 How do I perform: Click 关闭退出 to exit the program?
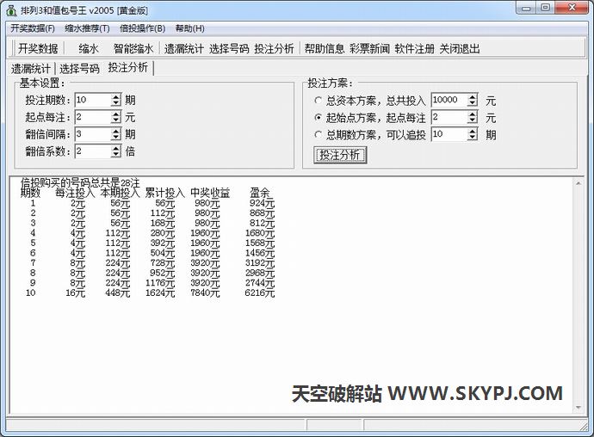(x=460, y=49)
